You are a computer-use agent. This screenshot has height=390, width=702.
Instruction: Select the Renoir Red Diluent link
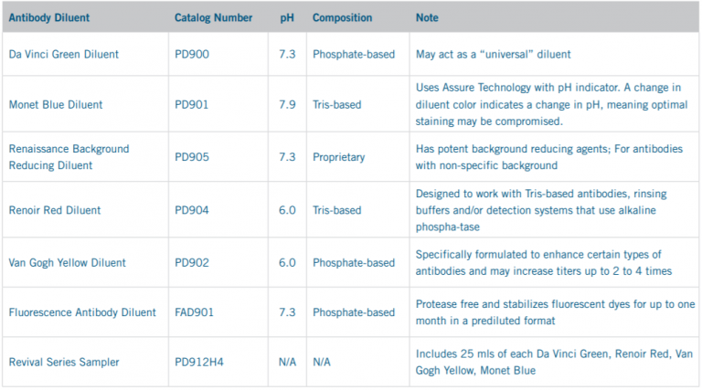[55, 210]
